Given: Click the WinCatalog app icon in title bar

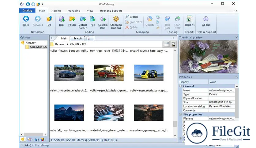Looking at the screenshot, I should [22, 4].
